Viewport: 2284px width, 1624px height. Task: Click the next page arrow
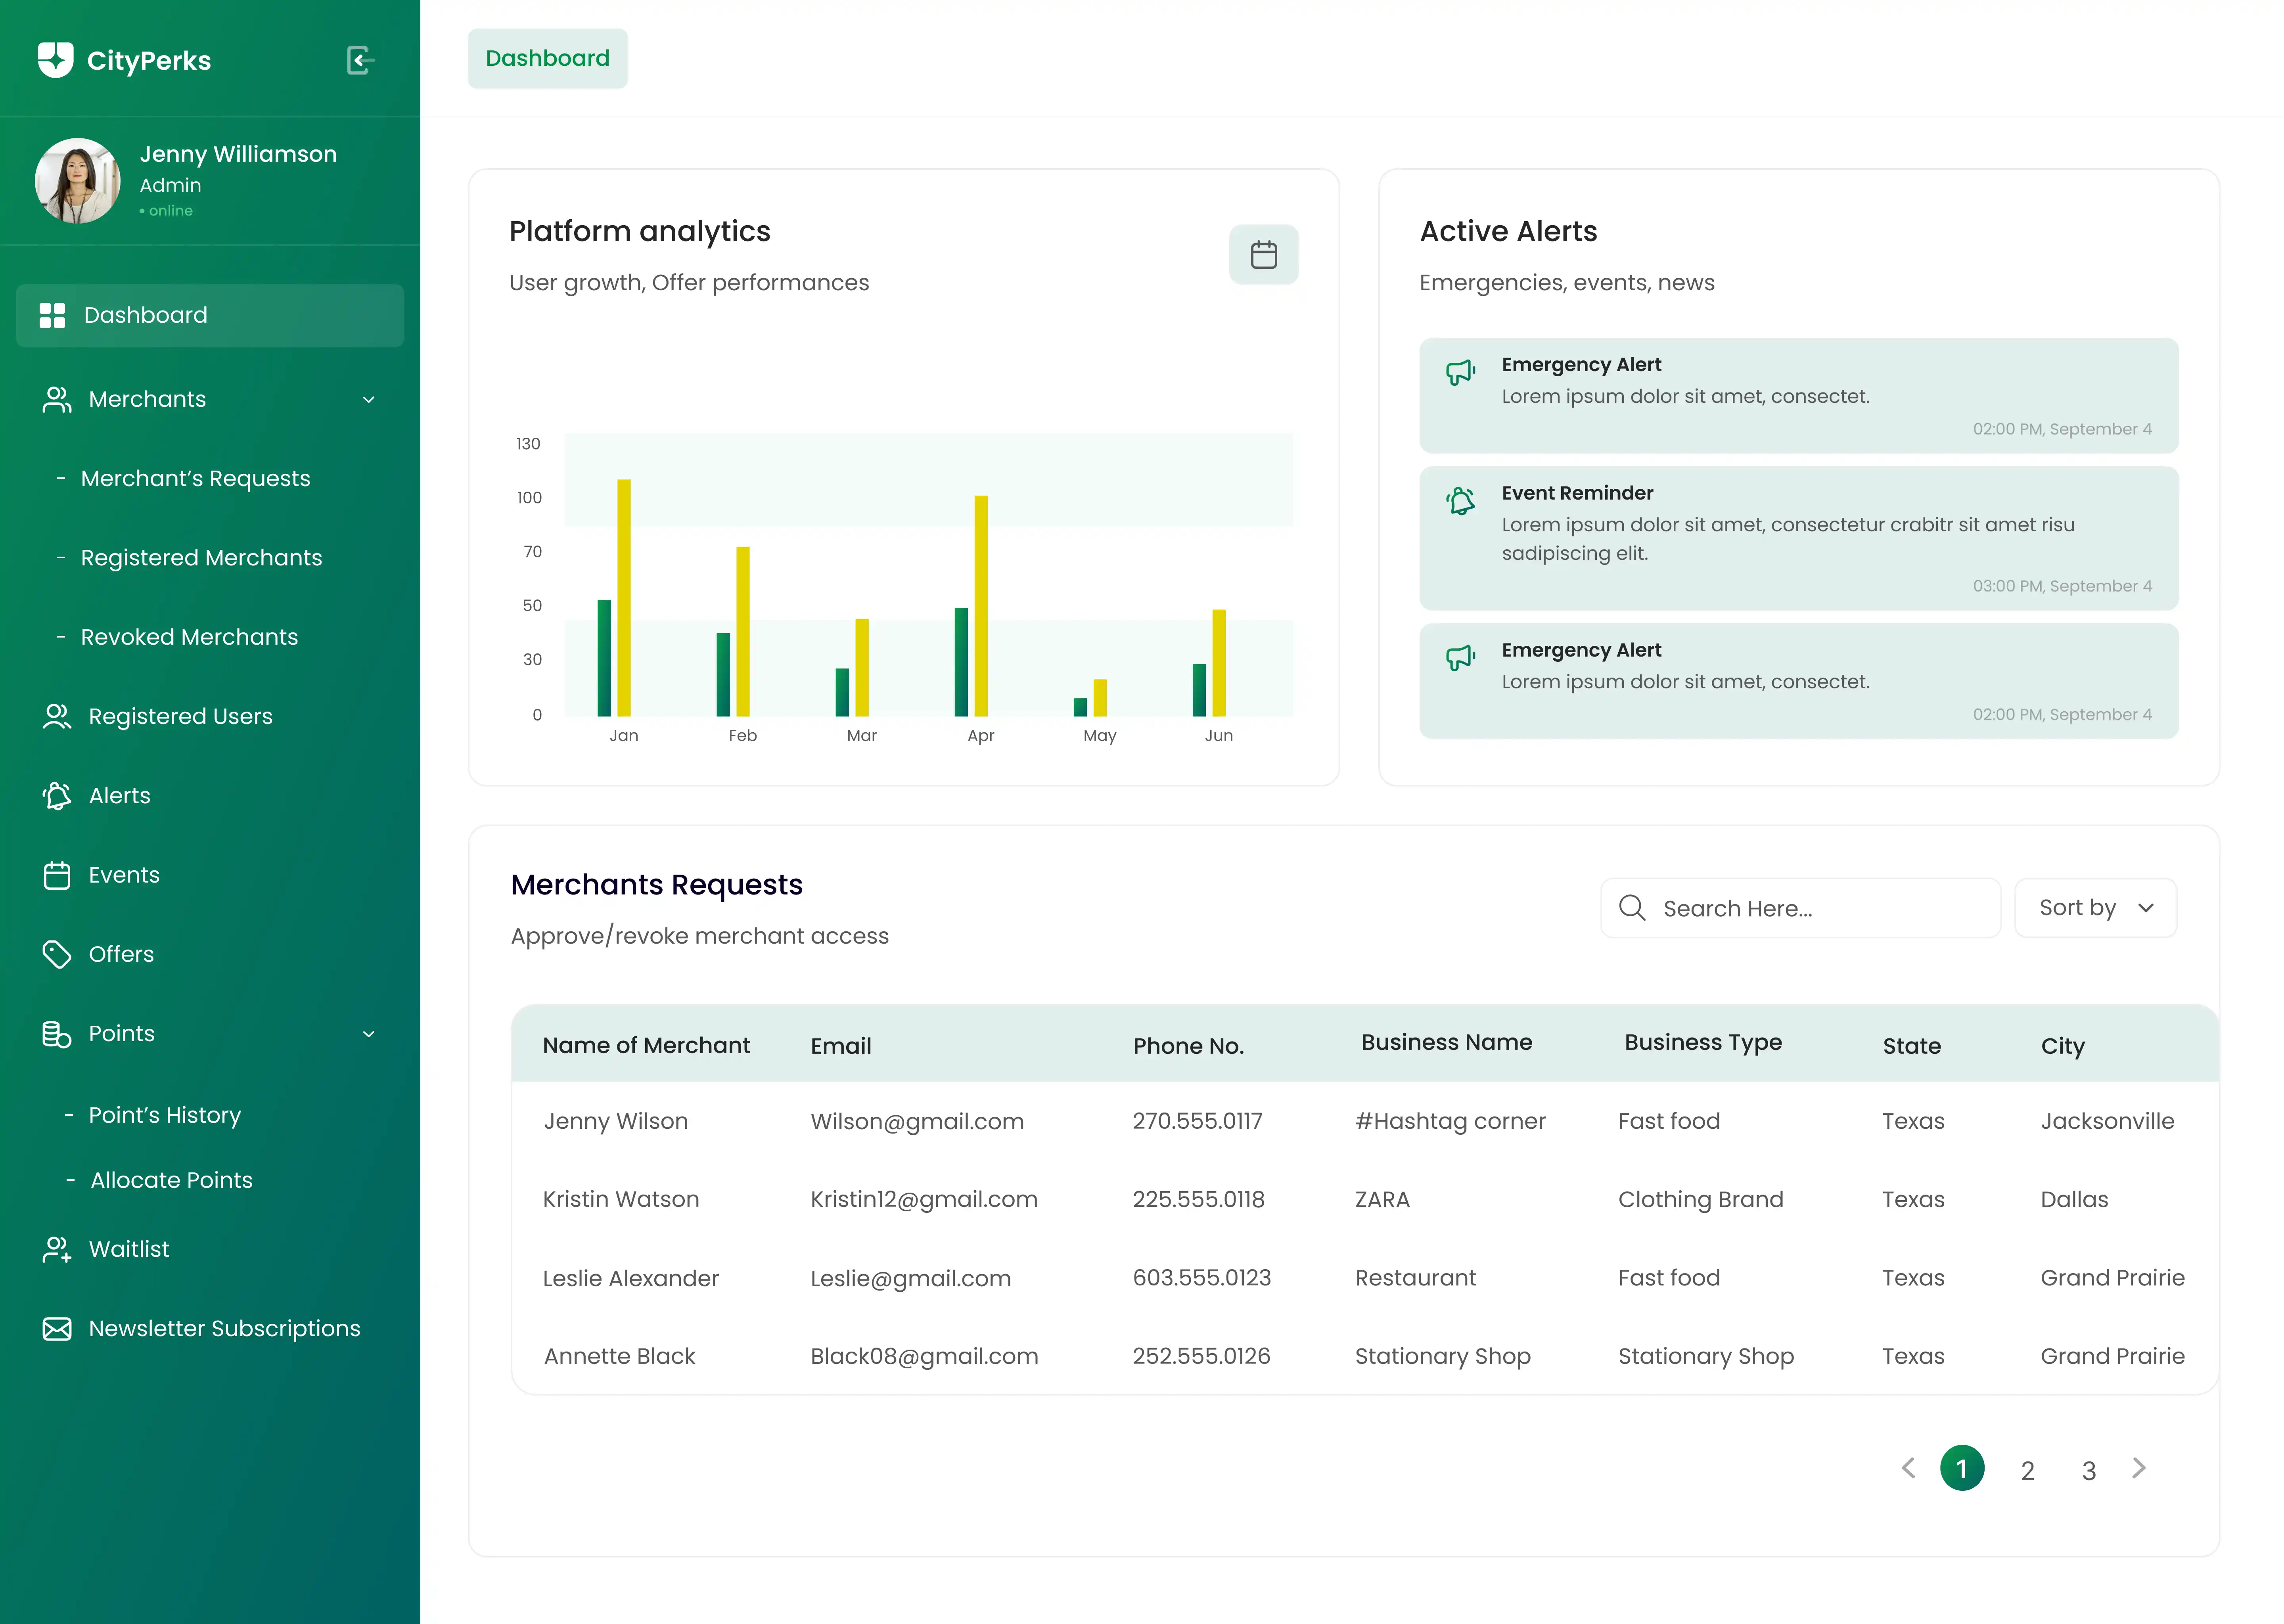point(2139,1468)
